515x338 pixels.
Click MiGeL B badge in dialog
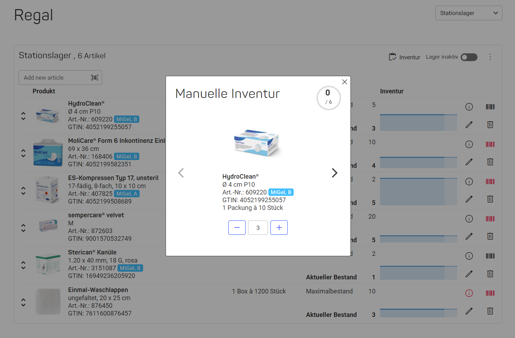tap(281, 192)
